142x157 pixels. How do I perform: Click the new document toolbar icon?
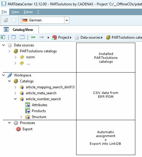pos(14,20)
